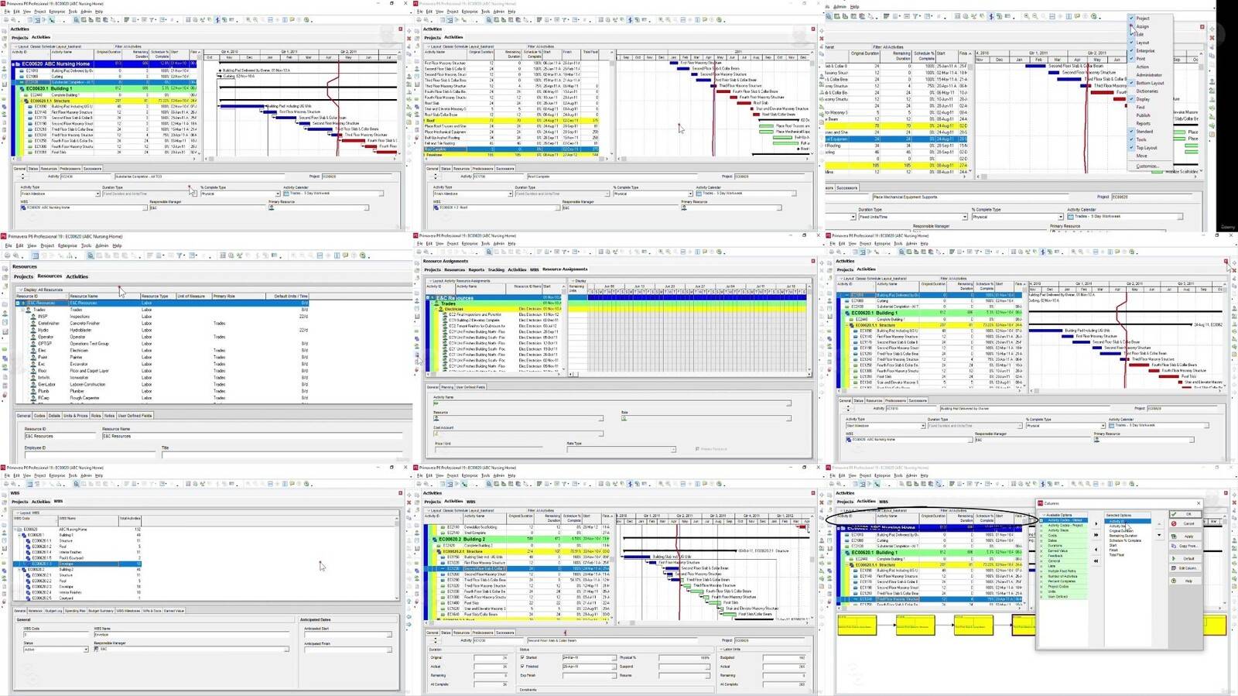Switch to the Roles tab in Resources details
Viewport: 1238px width, 696px height.
[x=97, y=416]
